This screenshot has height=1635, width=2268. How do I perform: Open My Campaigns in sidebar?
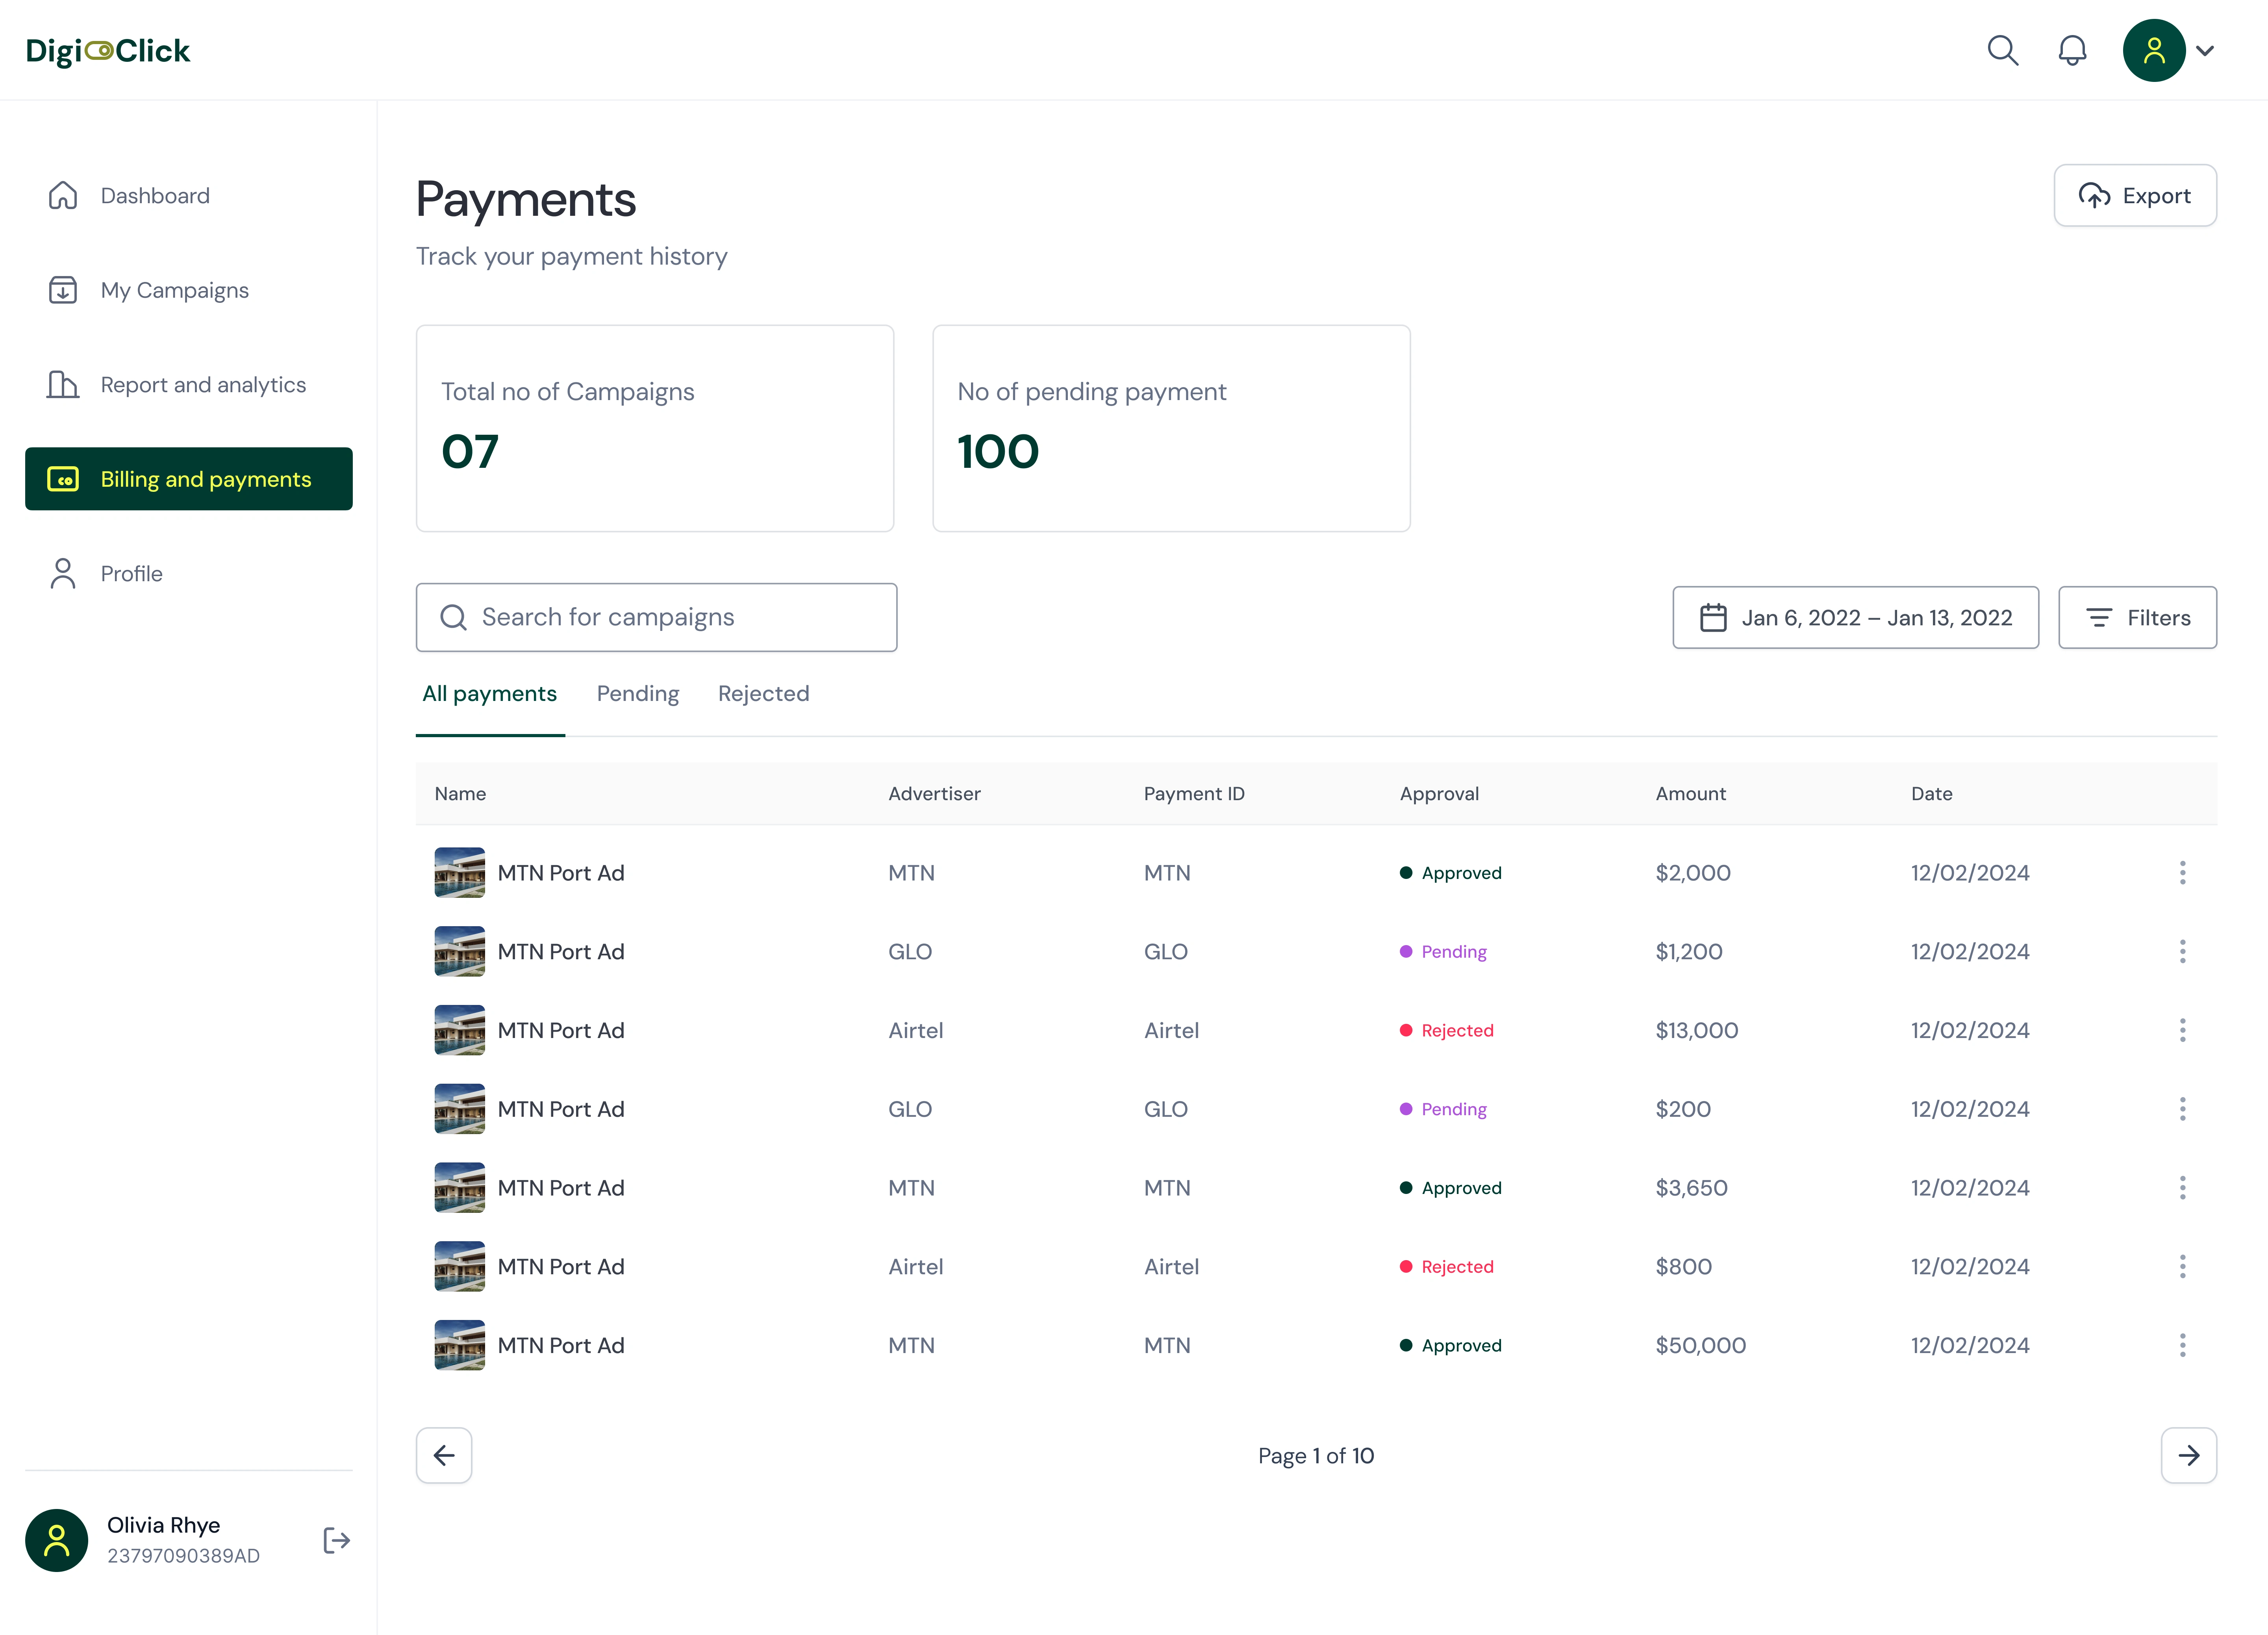coord(189,290)
